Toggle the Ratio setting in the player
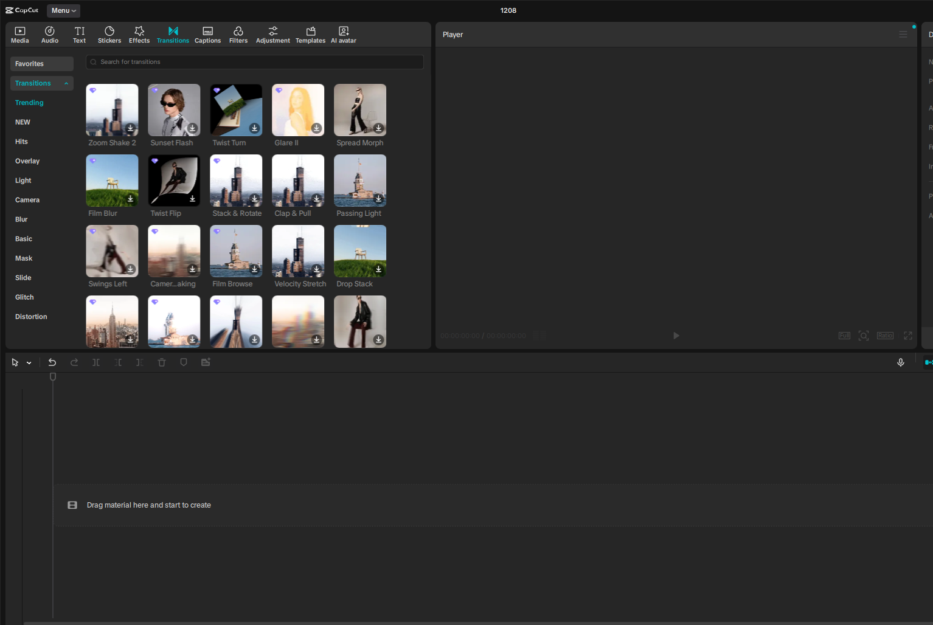 (x=885, y=335)
